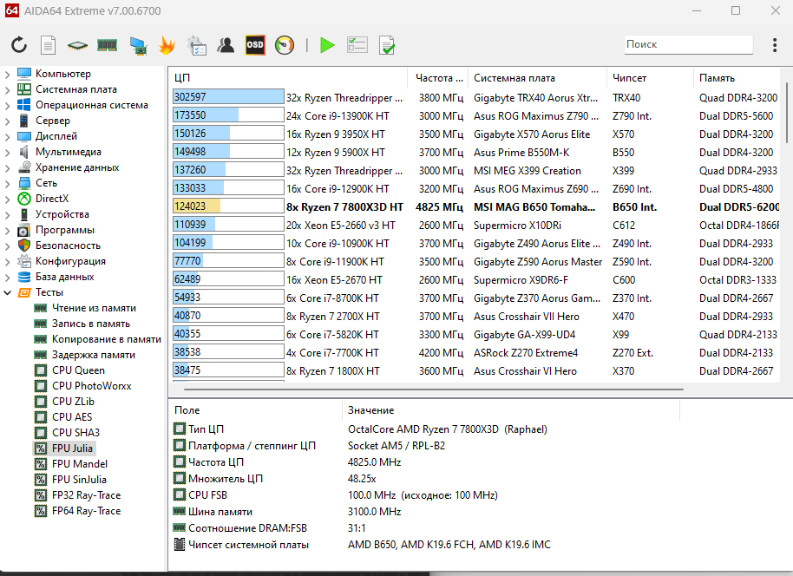The image size is (793, 576).
Task: Open the SensorPanel gauge icon
Action: (285, 45)
